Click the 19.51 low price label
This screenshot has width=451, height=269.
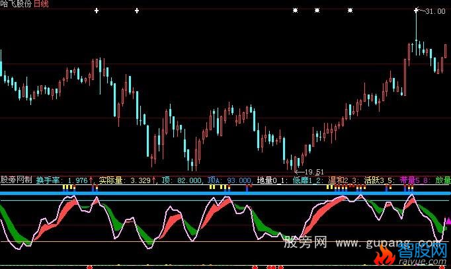[x=314, y=172]
